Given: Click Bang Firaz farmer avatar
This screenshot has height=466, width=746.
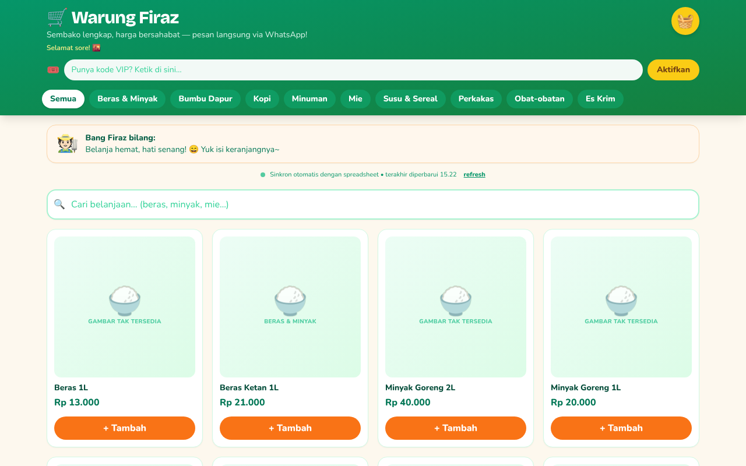Looking at the screenshot, I should 68,143.
